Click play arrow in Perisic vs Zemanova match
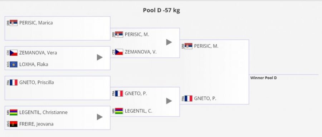The height and width of the screenshot is (137, 322). point(169,42)
